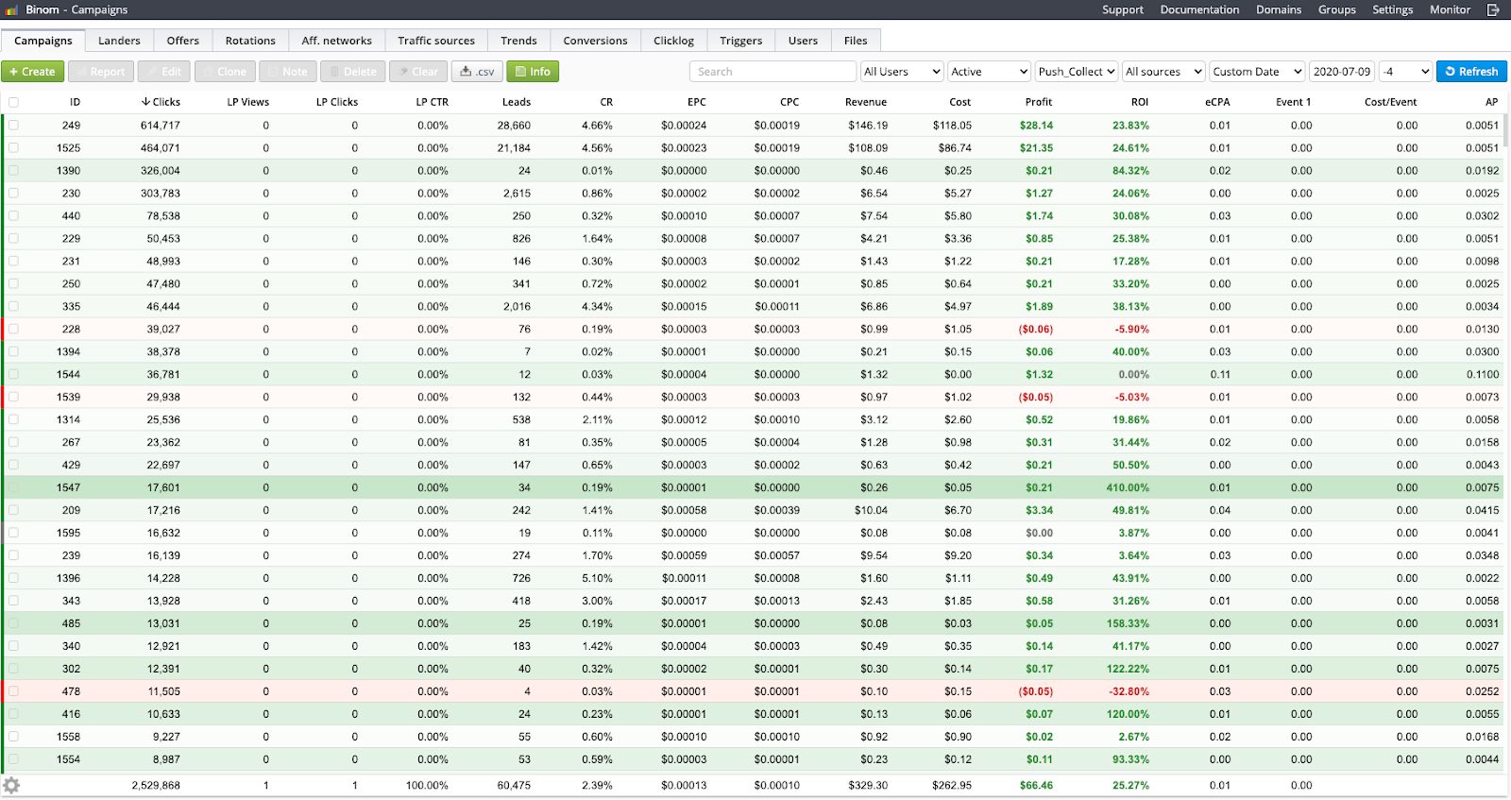Click the ($0.06) profit cell
The height and width of the screenshot is (800, 1511).
tap(1035, 329)
